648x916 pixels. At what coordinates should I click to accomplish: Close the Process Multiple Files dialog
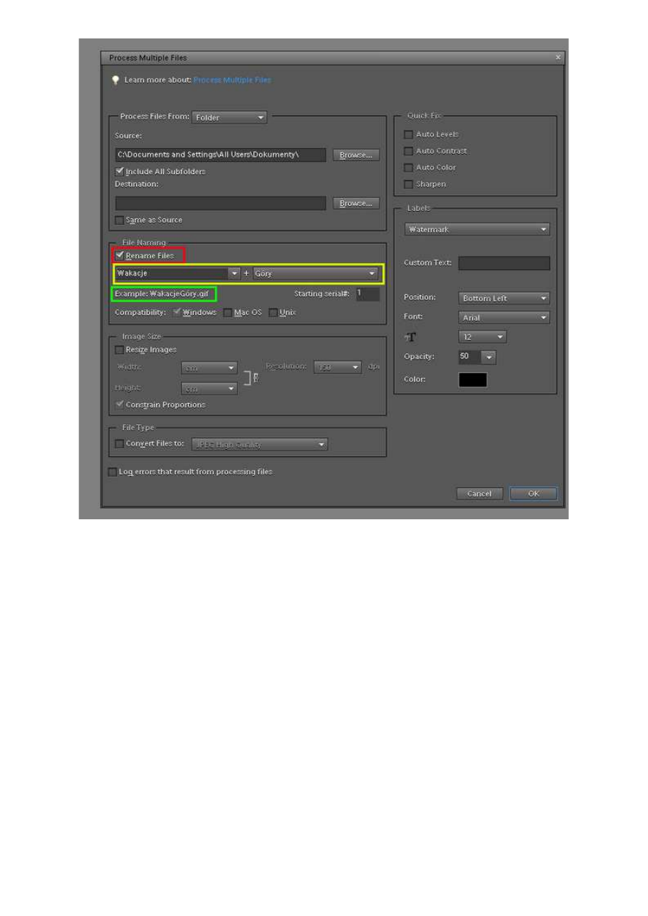click(557, 57)
